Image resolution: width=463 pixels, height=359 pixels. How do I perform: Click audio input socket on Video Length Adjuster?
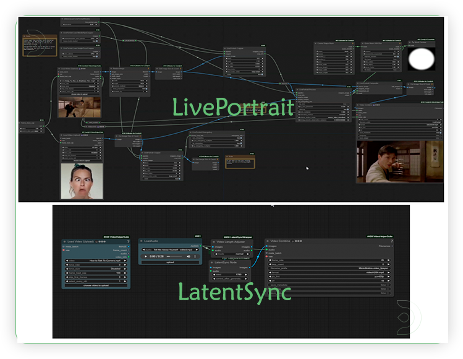coord(213,250)
